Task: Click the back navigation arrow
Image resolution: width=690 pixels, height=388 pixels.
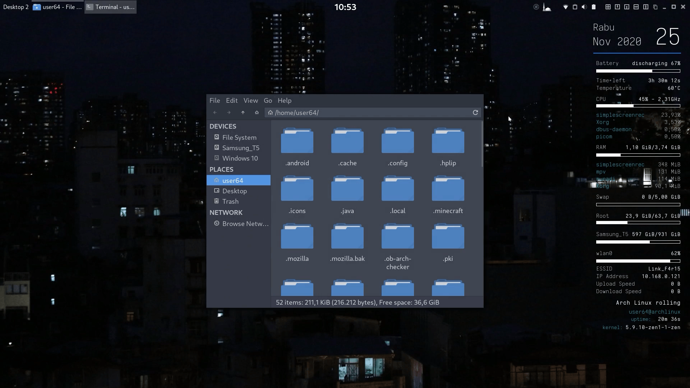Action: point(215,112)
